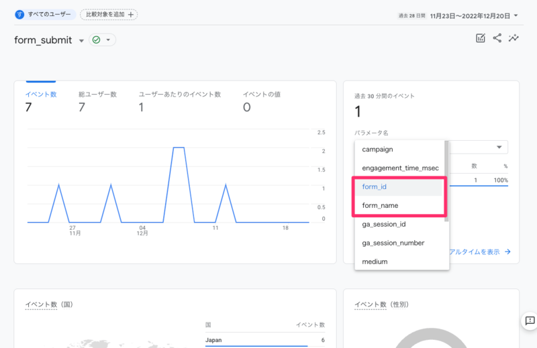
Task: Click the feedback speech bubble icon
Action: (x=530, y=321)
